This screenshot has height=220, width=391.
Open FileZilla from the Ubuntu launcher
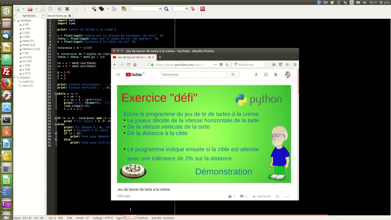point(6,72)
